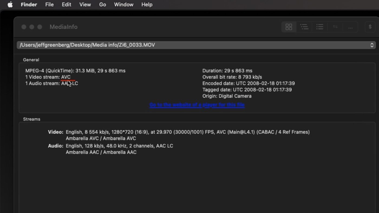
Task: Click the yellow minimize window button
Action: click(32, 27)
